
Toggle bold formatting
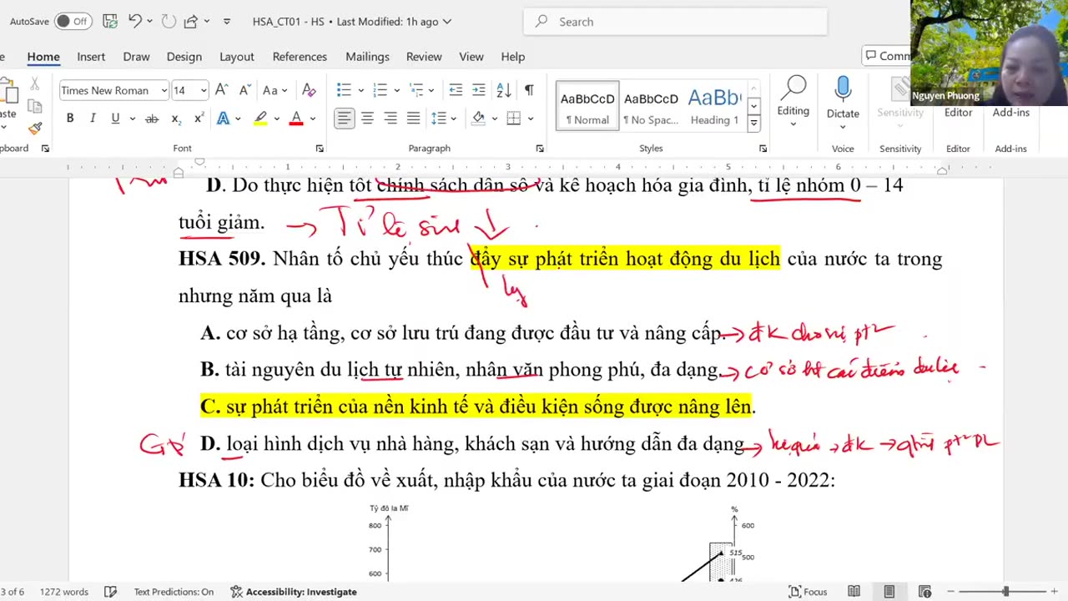click(x=70, y=119)
